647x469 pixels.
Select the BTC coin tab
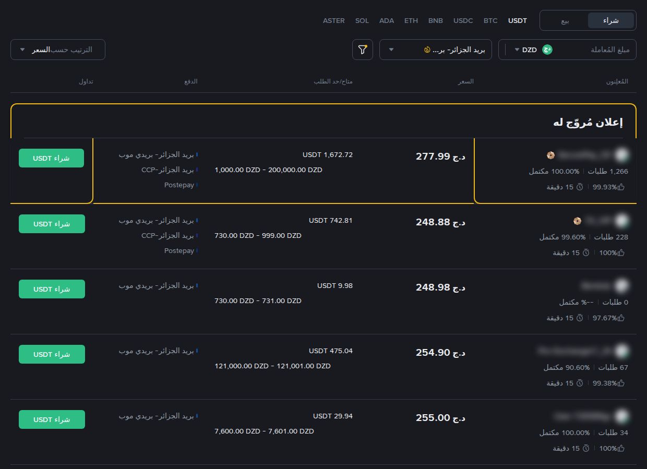490,21
